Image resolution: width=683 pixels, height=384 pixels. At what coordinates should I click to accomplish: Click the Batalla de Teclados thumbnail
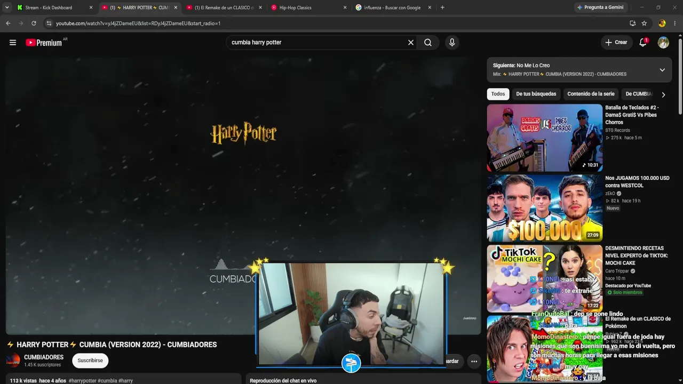tap(544, 138)
